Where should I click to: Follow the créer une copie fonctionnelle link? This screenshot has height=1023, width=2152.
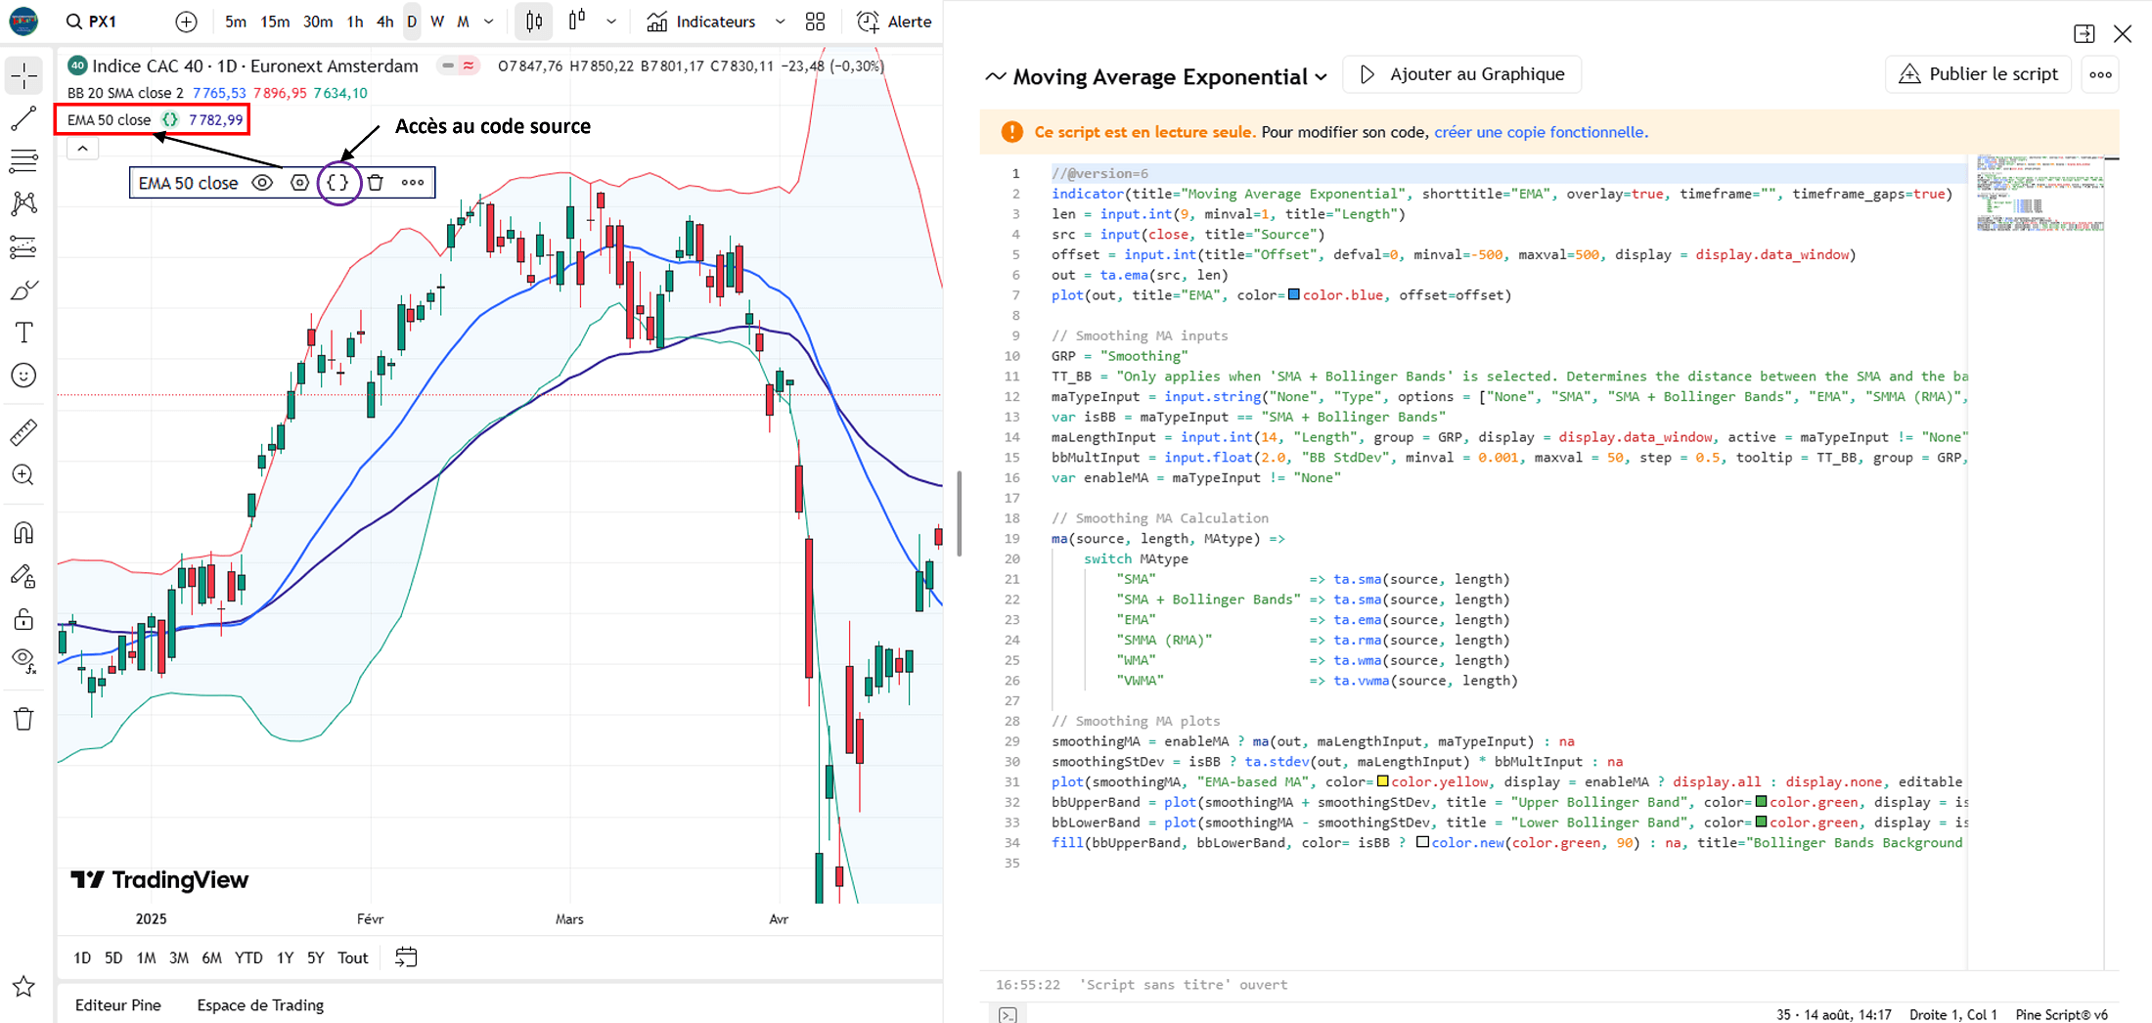tap(1541, 132)
